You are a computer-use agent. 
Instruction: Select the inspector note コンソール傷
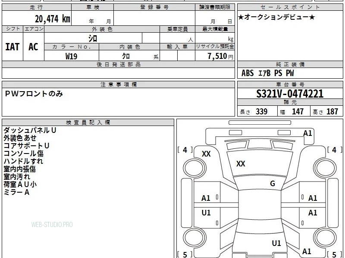pyautogui.click(x=24, y=154)
